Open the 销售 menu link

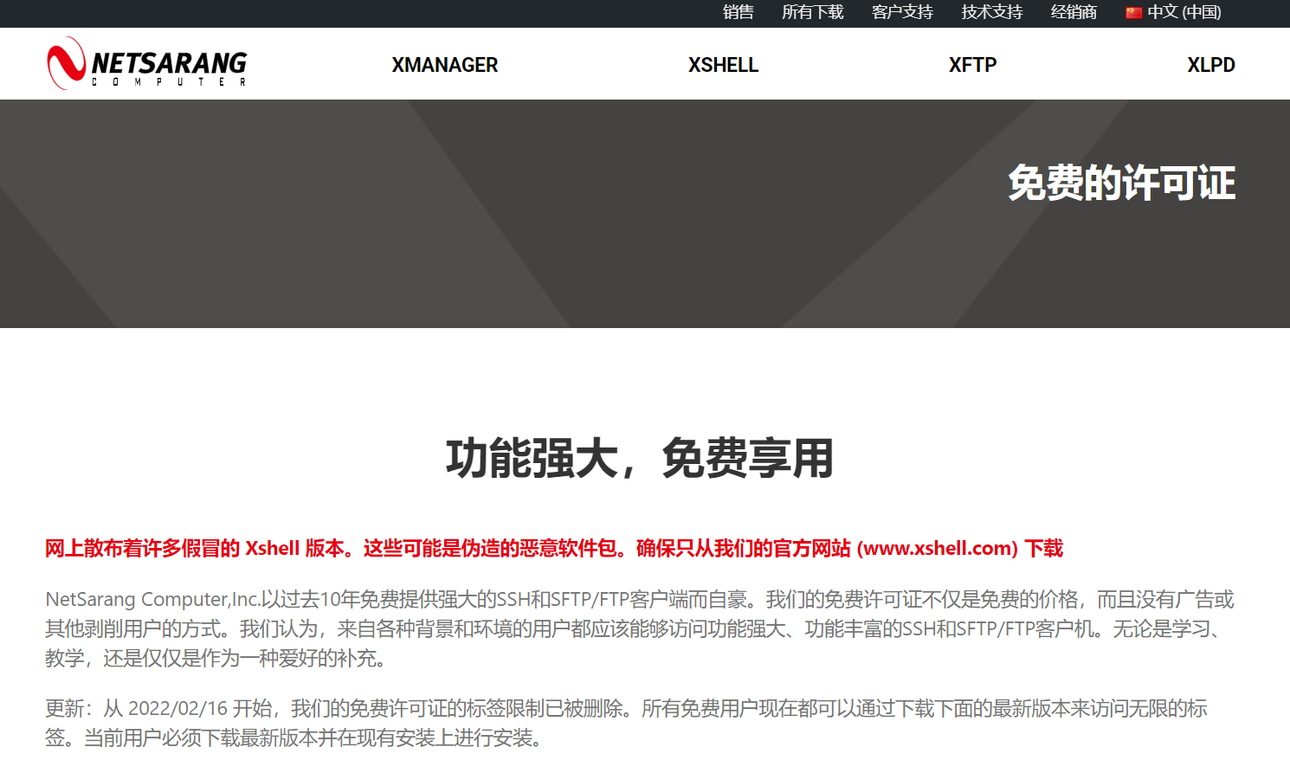pos(739,12)
